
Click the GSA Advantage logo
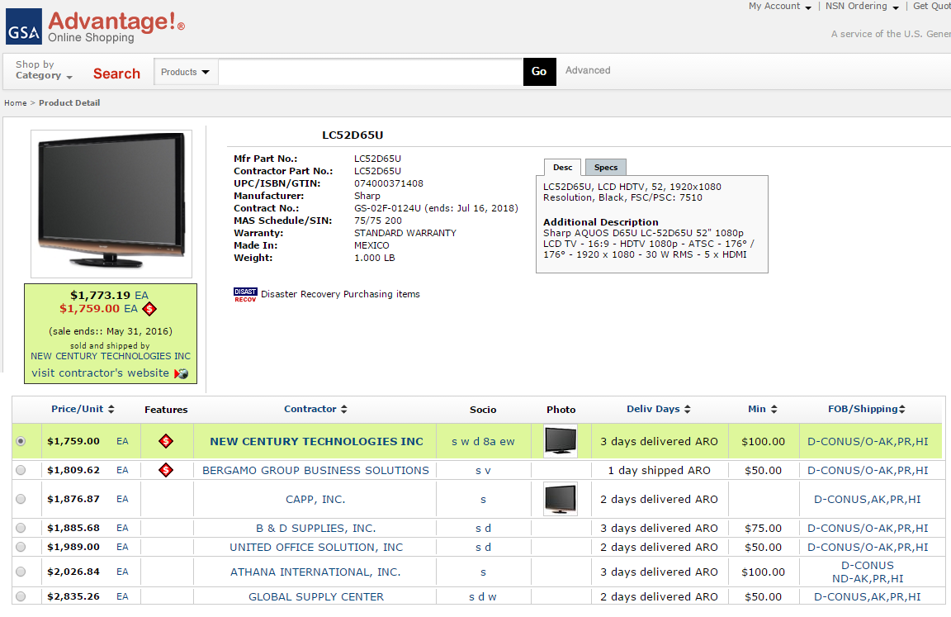(95, 26)
